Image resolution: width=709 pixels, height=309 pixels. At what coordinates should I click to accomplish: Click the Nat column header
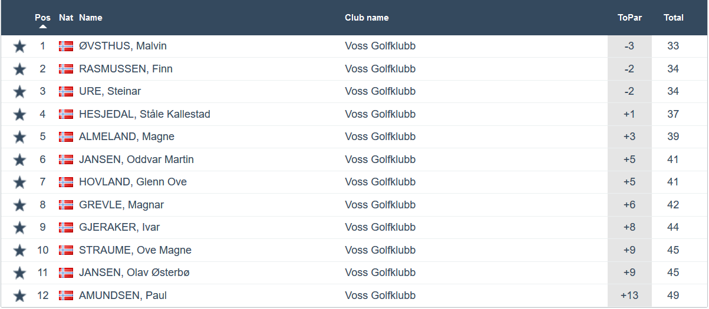pos(66,18)
